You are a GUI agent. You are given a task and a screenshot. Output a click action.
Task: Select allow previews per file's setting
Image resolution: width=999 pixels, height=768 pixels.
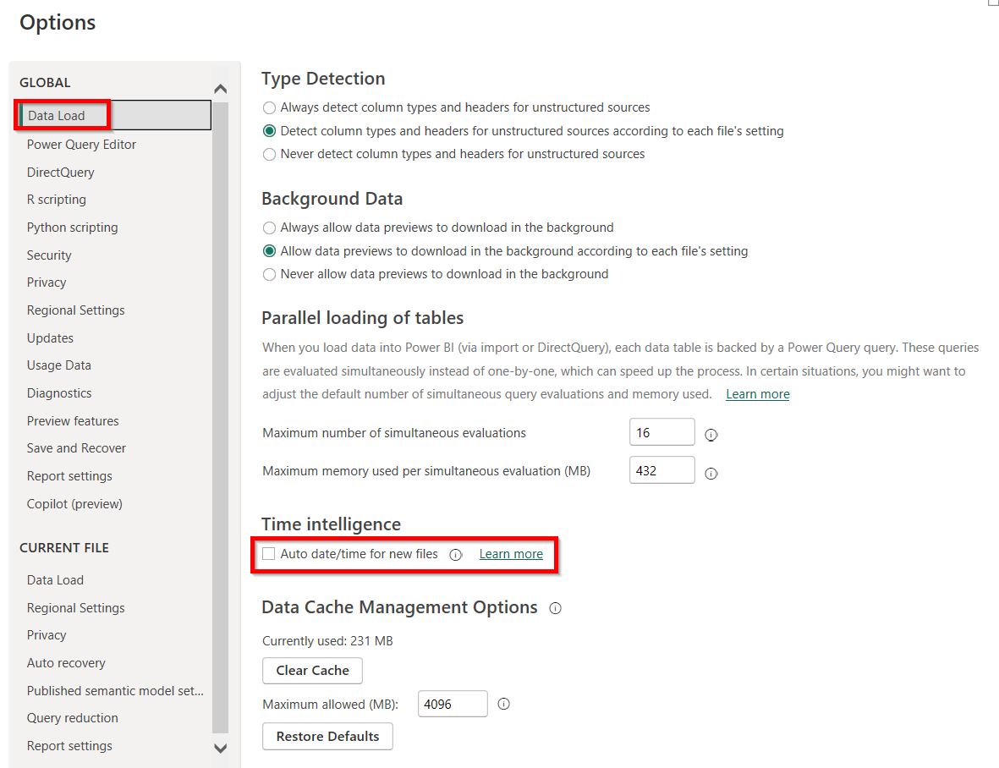tap(270, 251)
